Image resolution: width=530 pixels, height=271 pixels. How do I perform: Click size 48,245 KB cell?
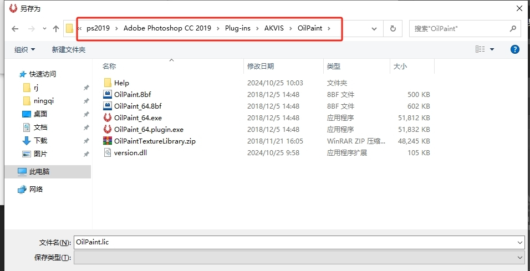[x=414, y=141]
